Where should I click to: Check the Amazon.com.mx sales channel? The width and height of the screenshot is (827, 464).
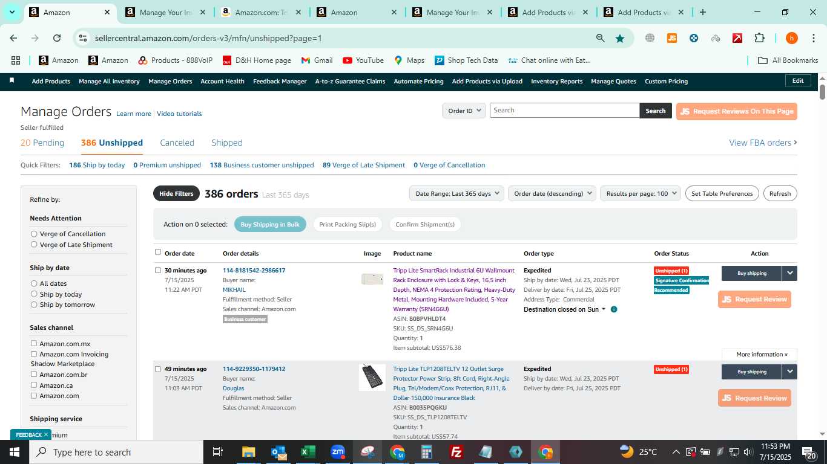(34, 344)
